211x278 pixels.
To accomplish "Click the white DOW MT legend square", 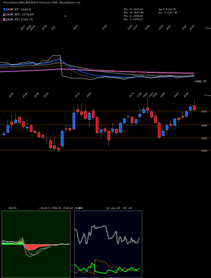I will click(5, 14).
